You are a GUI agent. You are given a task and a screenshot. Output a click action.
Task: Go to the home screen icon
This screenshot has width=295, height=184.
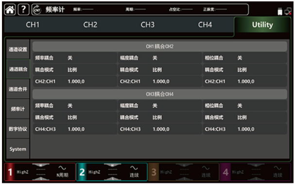point(10,10)
